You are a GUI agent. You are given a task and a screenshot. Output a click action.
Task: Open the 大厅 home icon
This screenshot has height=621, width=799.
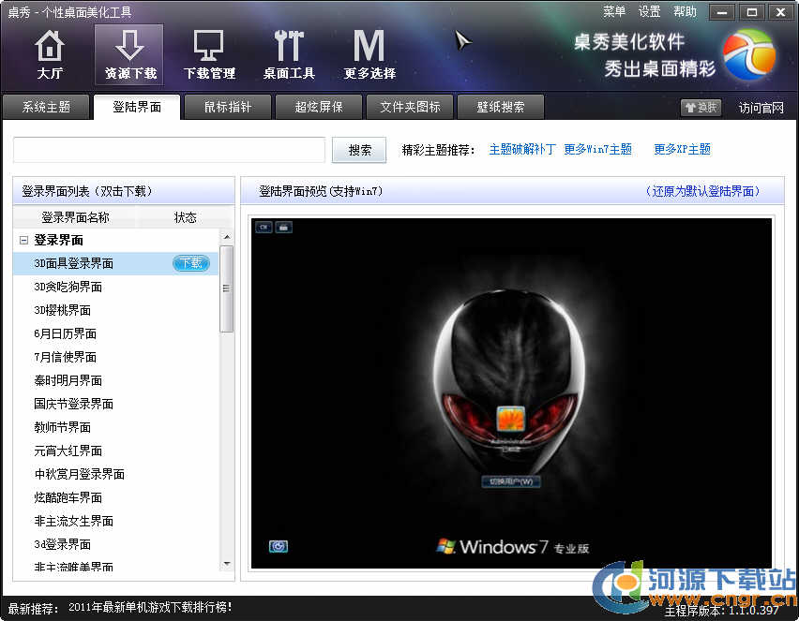coord(50,54)
